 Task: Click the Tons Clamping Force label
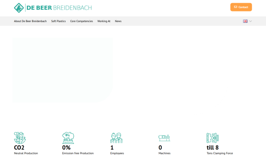pos(220,153)
